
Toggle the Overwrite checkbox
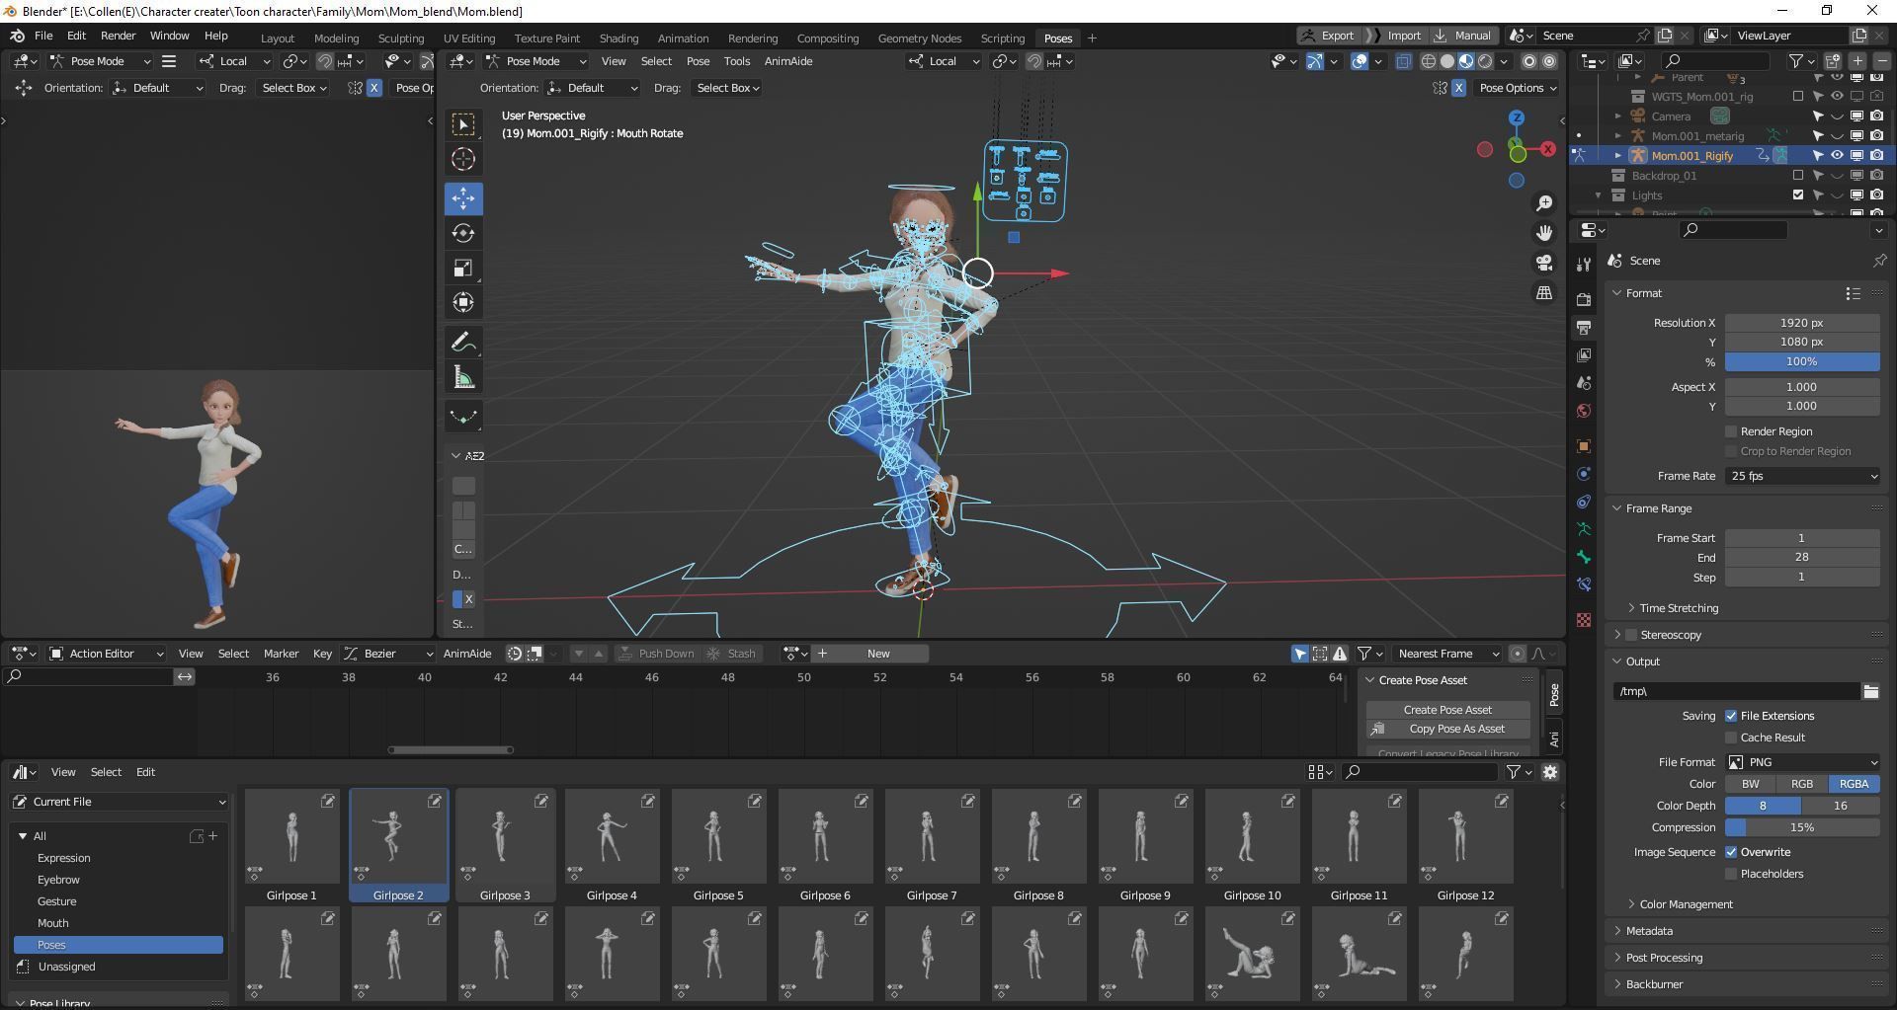pos(1731,852)
